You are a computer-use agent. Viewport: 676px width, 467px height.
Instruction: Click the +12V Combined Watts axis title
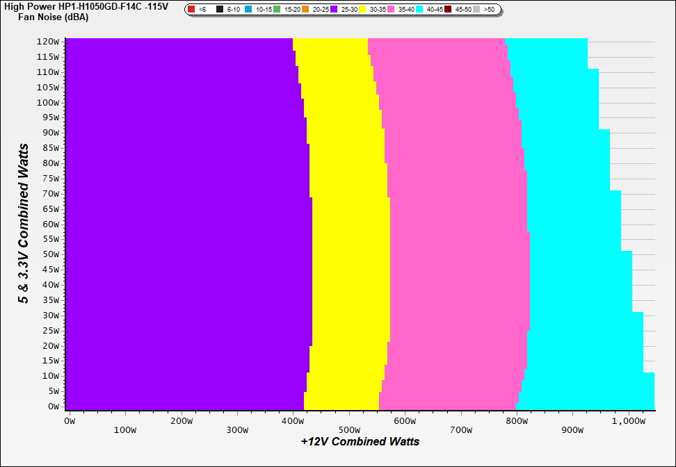[360, 441]
